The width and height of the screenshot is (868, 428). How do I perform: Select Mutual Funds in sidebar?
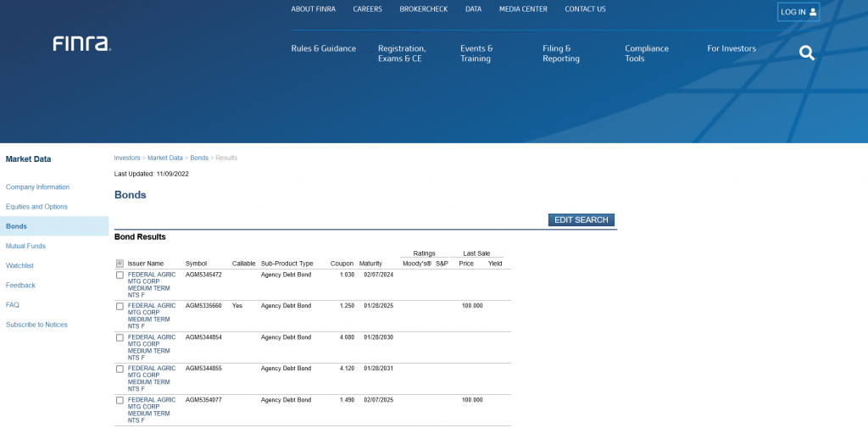coord(25,246)
